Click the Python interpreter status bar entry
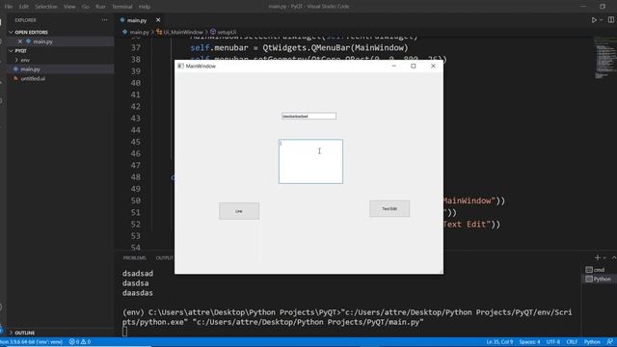617x347 pixels. (x=32, y=342)
